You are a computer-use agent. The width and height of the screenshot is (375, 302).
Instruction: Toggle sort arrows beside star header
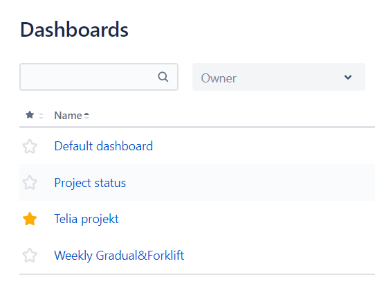pos(41,116)
